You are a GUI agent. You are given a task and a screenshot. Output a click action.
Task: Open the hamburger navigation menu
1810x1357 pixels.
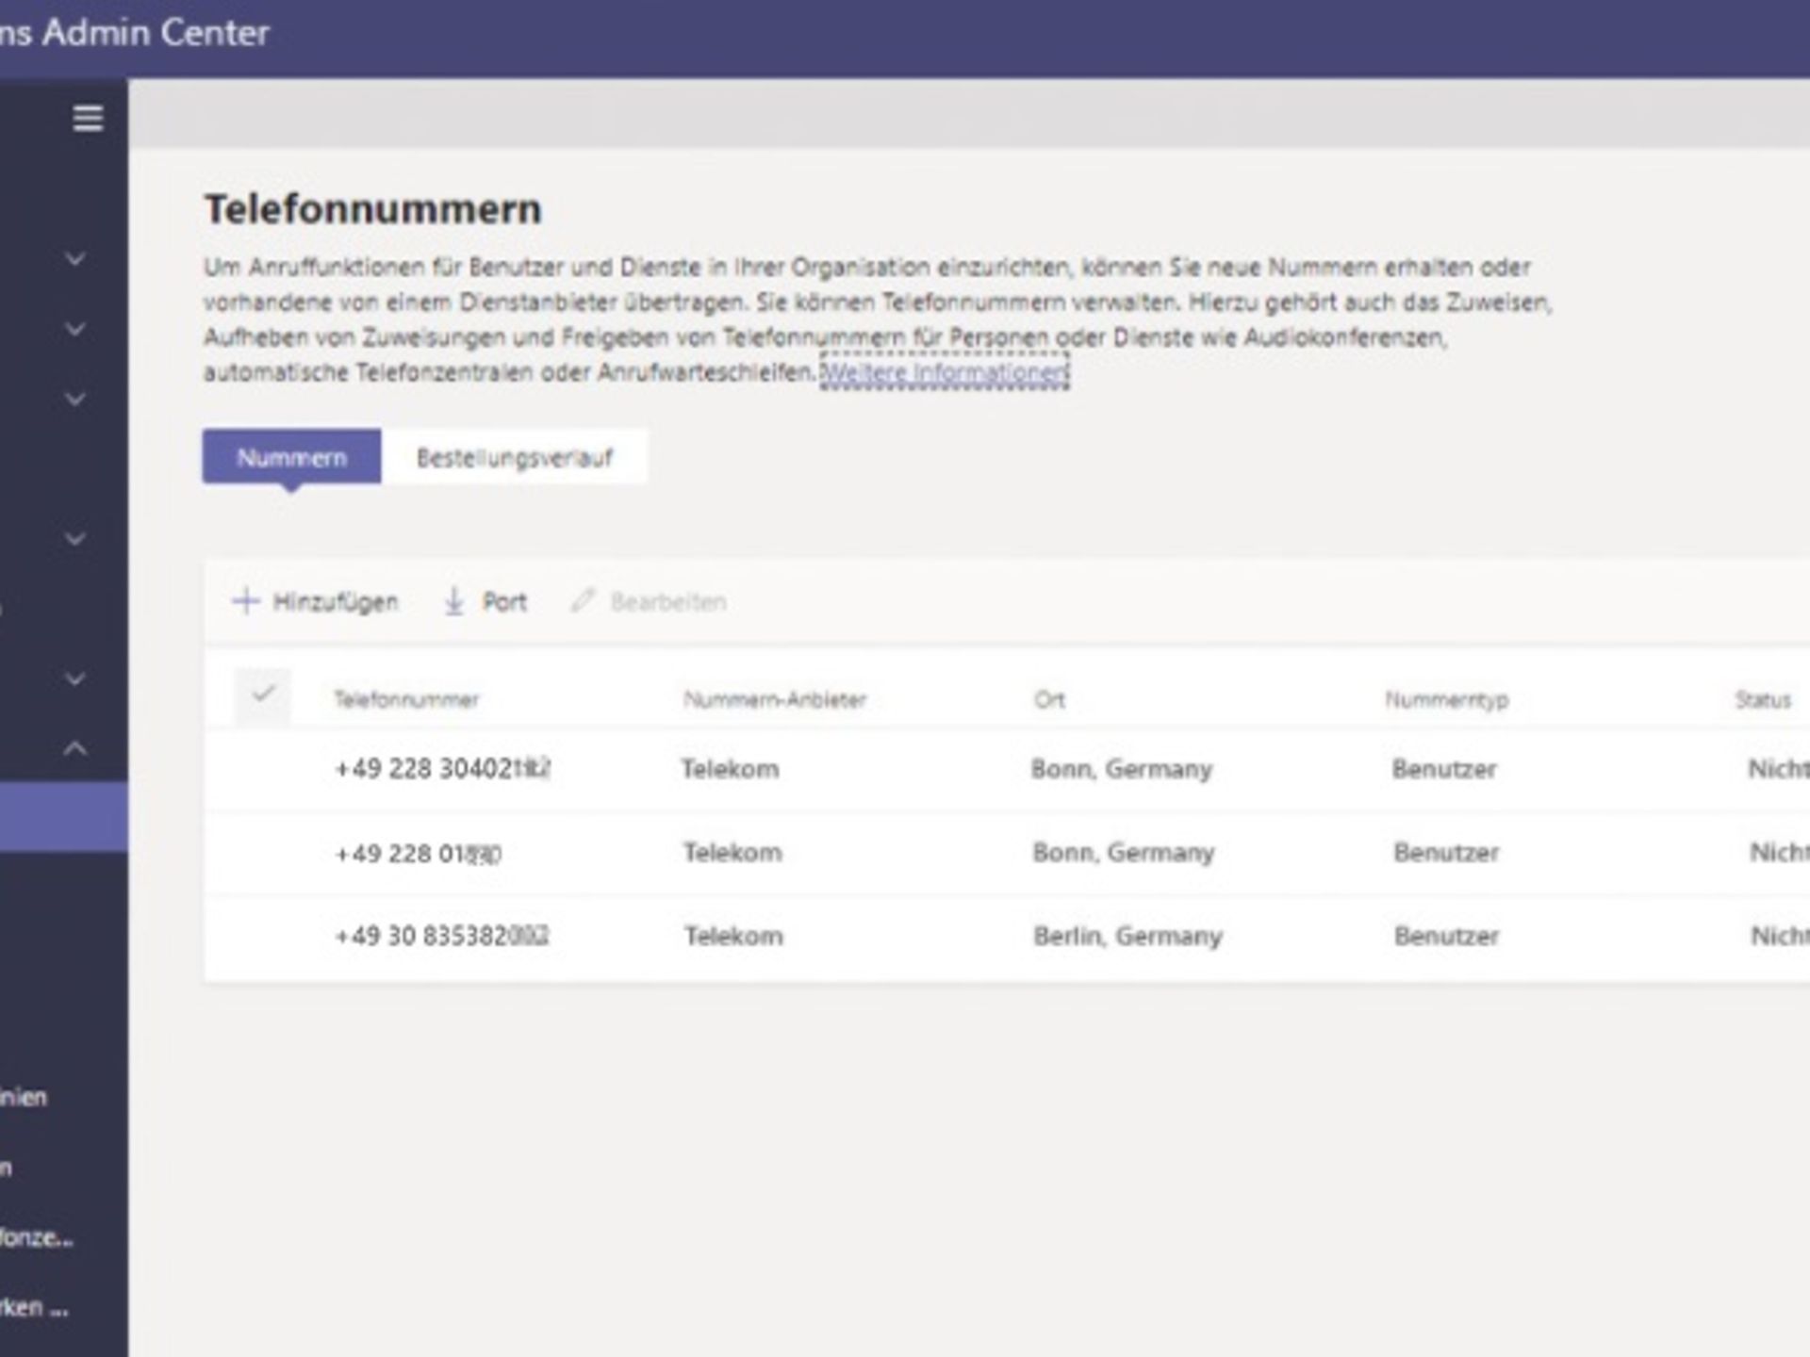86,117
